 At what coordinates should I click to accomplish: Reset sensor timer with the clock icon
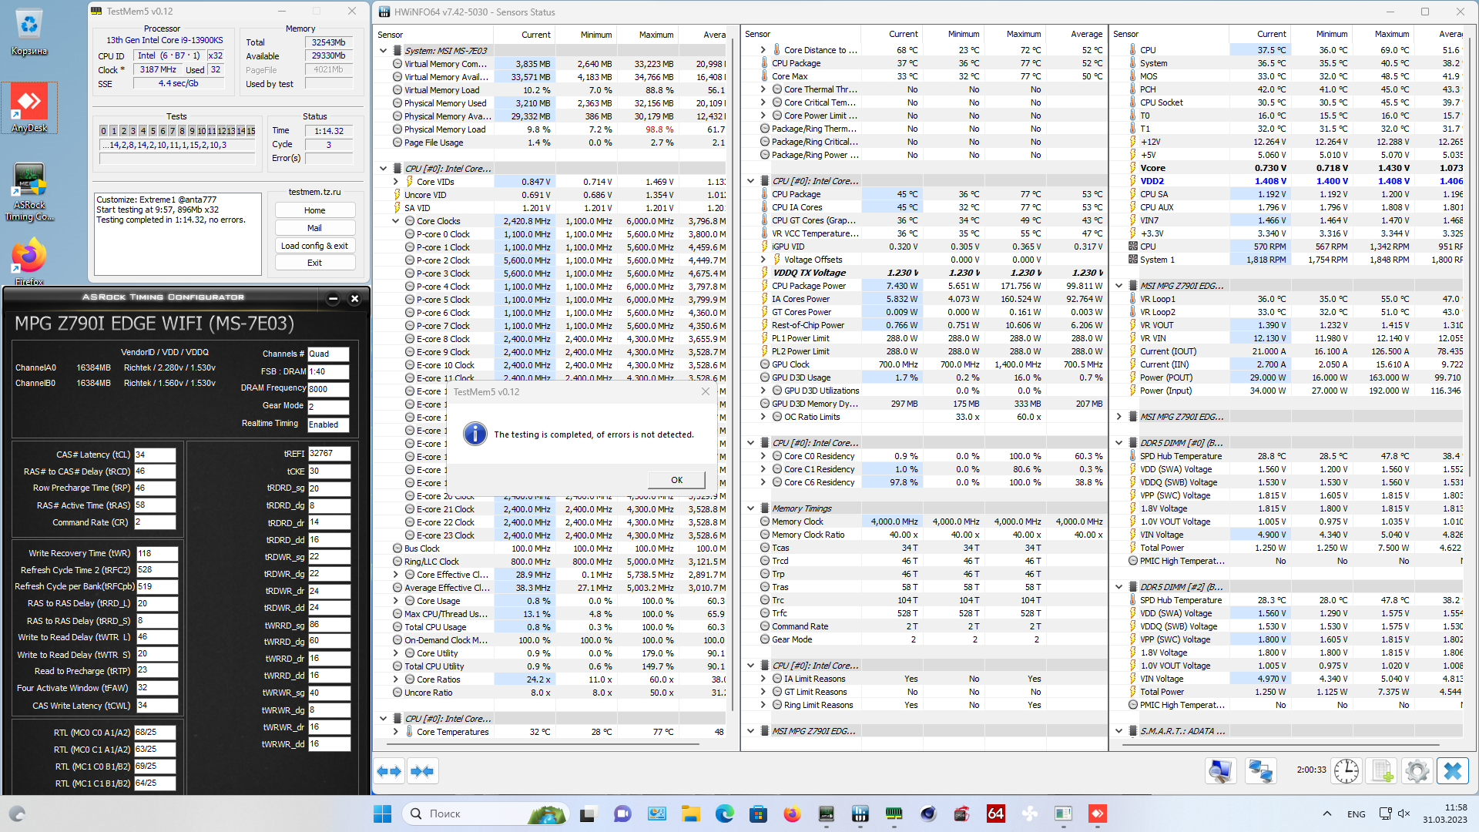(1346, 771)
